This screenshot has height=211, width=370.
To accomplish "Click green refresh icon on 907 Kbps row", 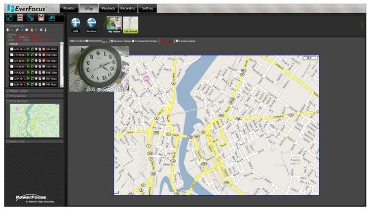I will pyautogui.click(x=33, y=78).
